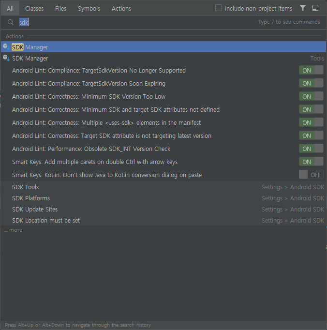Toggle Multiple uses-sdk elements switch
The image size is (327, 330).
click(311, 122)
